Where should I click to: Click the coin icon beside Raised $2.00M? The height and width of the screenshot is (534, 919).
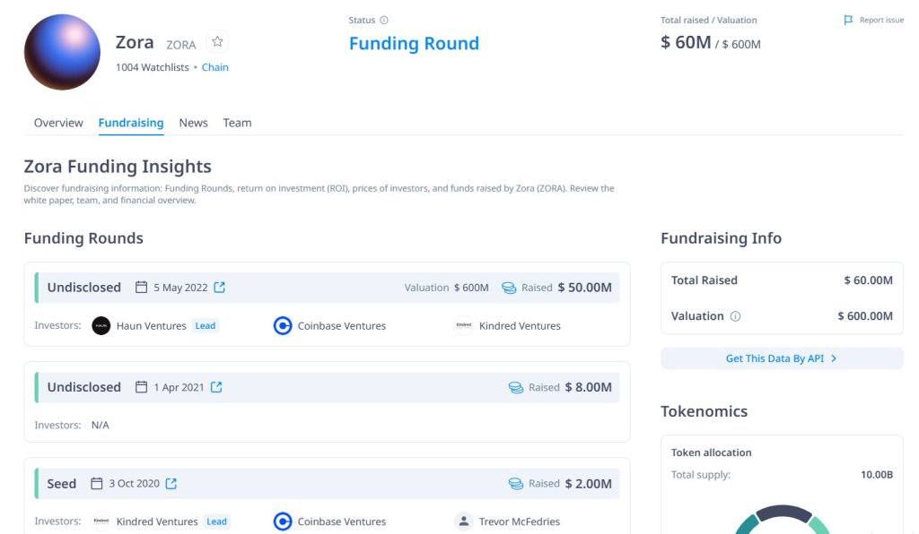click(x=515, y=483)
